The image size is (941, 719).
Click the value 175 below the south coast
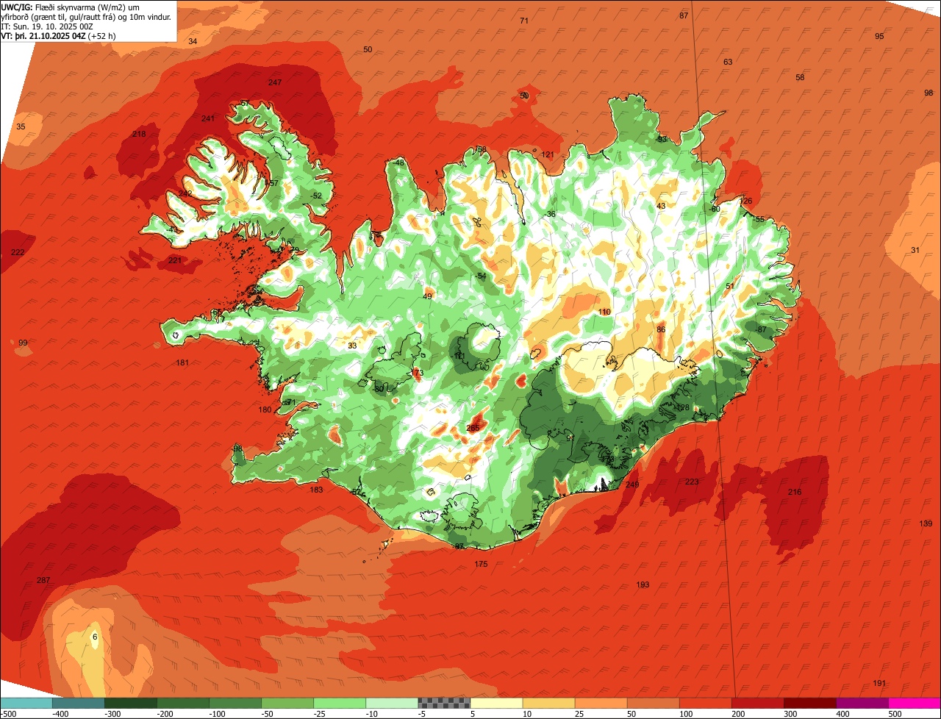pos(481,564)
